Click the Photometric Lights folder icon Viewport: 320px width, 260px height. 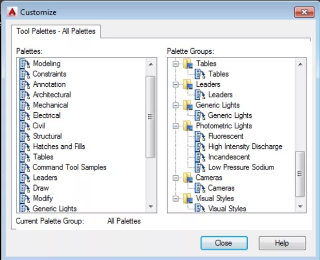tap(188, 126)
